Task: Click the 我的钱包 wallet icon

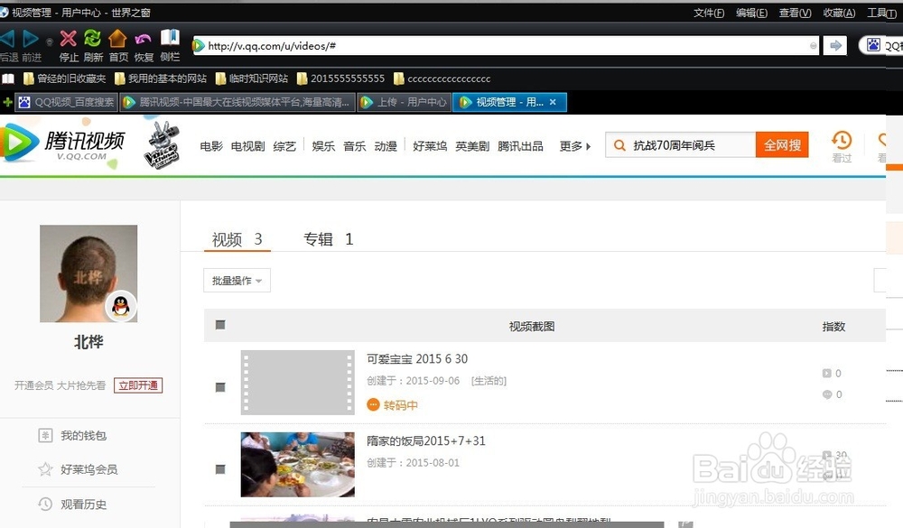Action: click(45, 435)
